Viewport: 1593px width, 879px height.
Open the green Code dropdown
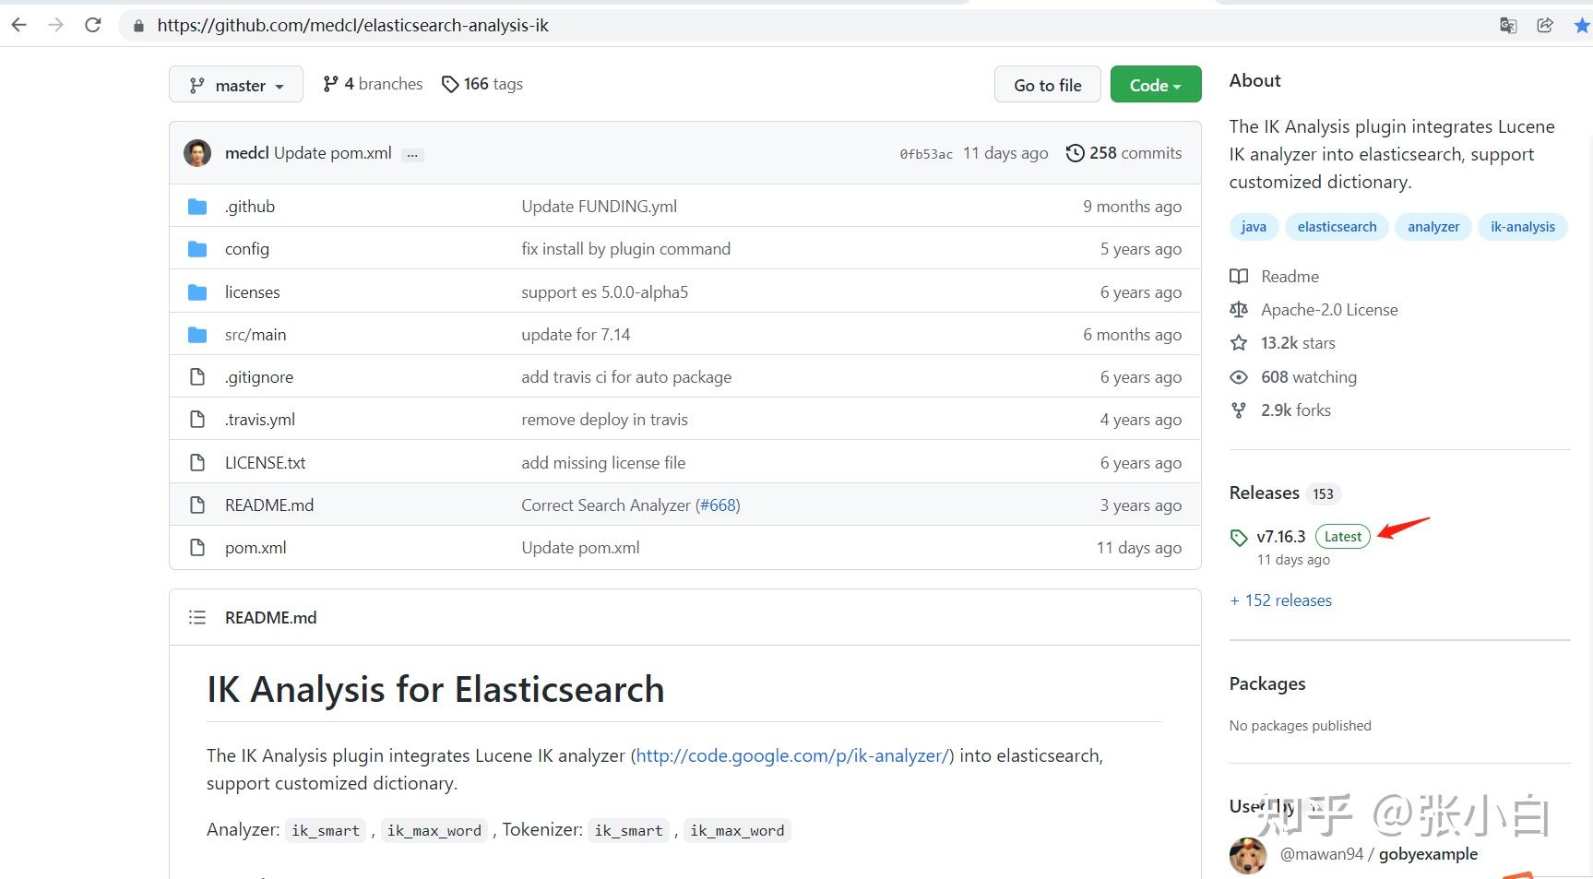point(1155,84)
